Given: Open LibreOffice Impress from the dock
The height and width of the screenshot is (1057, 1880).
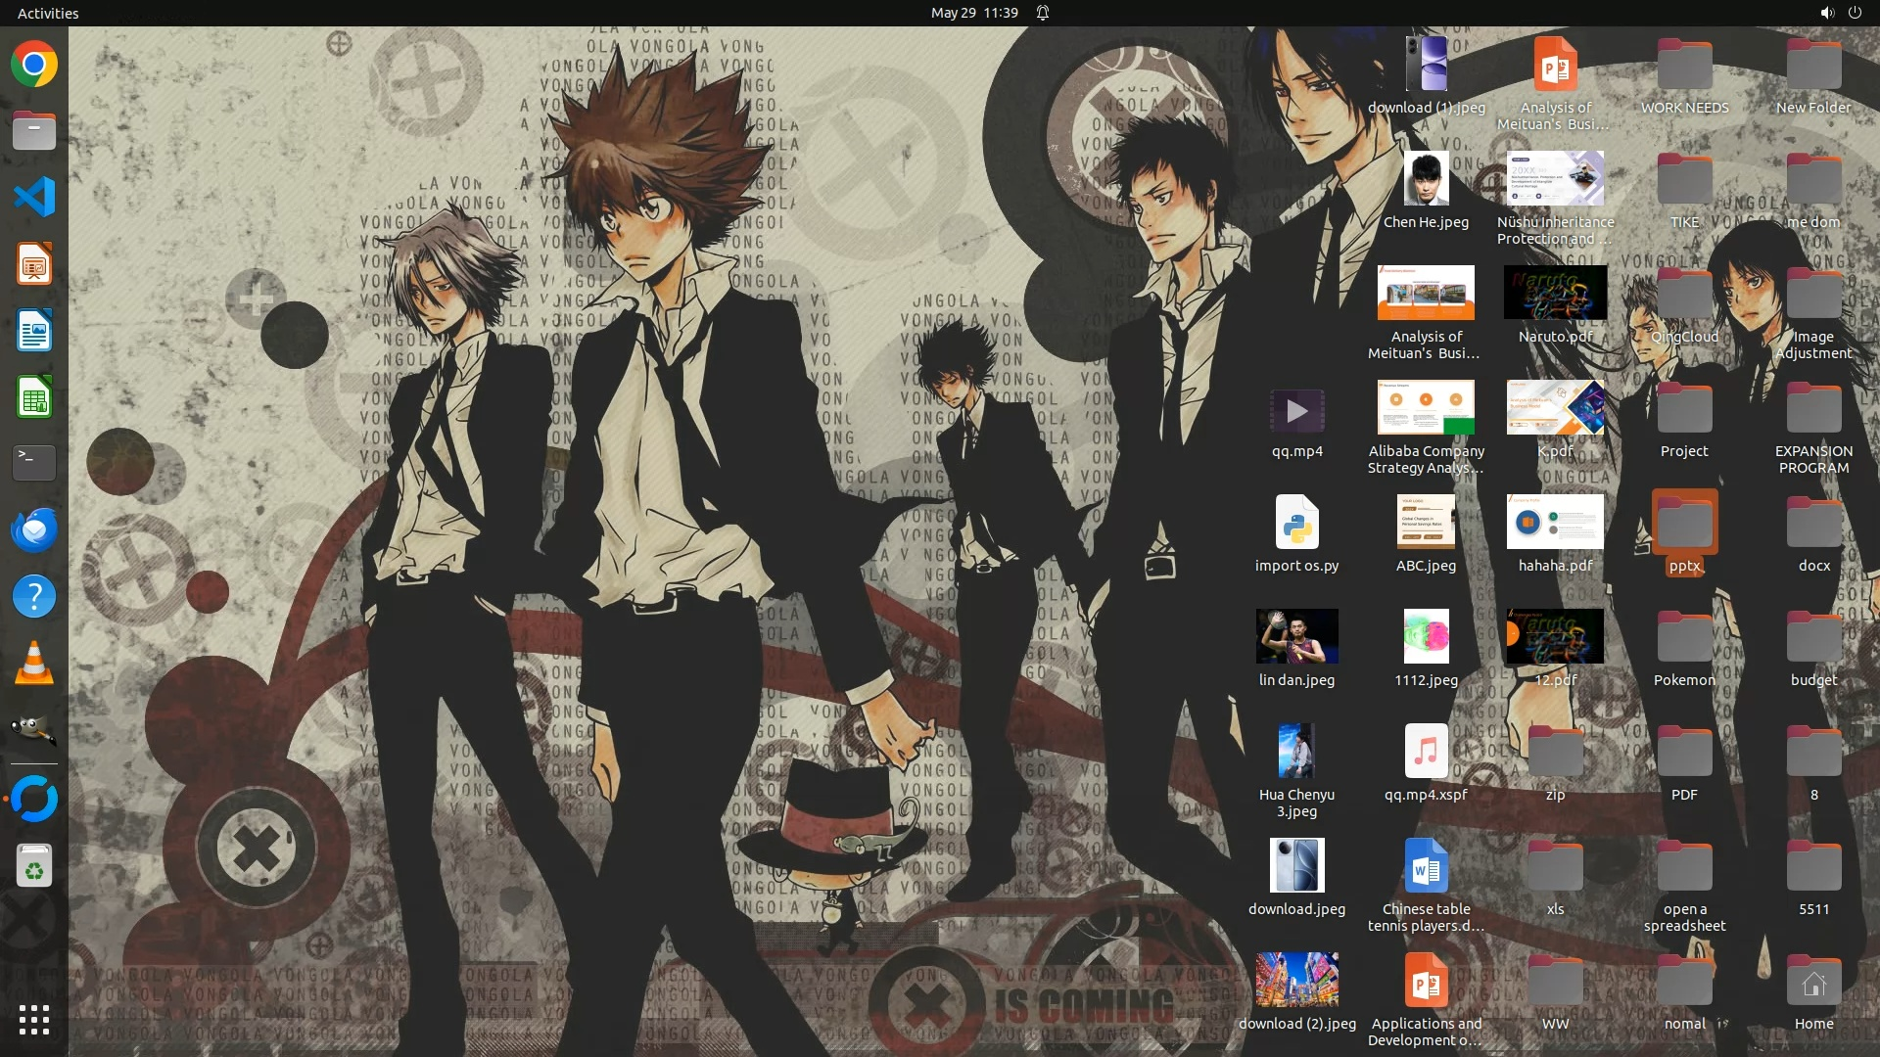Looking at the screenshot, I should click(34, 264).
